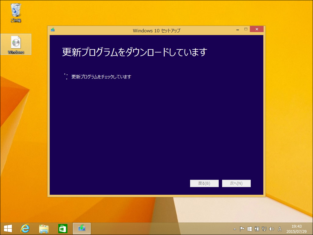Select the Windows ISO desktop icon
This screenshot has width=313, height=235.
[16, 44]
